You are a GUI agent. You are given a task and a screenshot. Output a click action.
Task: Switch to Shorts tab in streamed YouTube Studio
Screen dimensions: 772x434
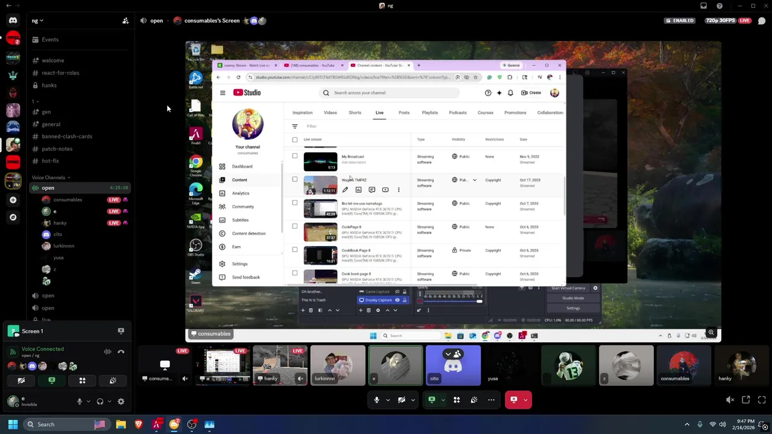[x=355, y=113]
